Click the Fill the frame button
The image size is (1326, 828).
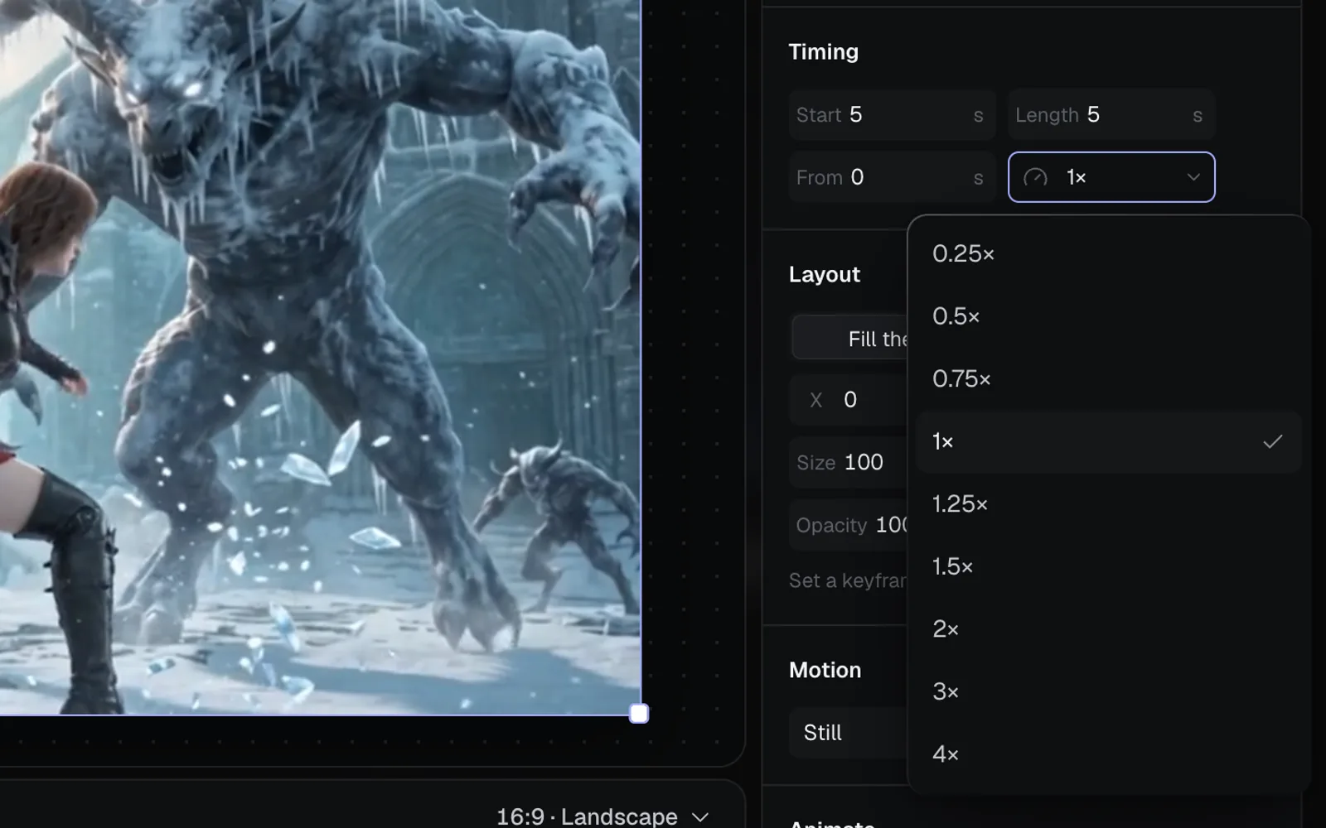click(x=850, y=338)
